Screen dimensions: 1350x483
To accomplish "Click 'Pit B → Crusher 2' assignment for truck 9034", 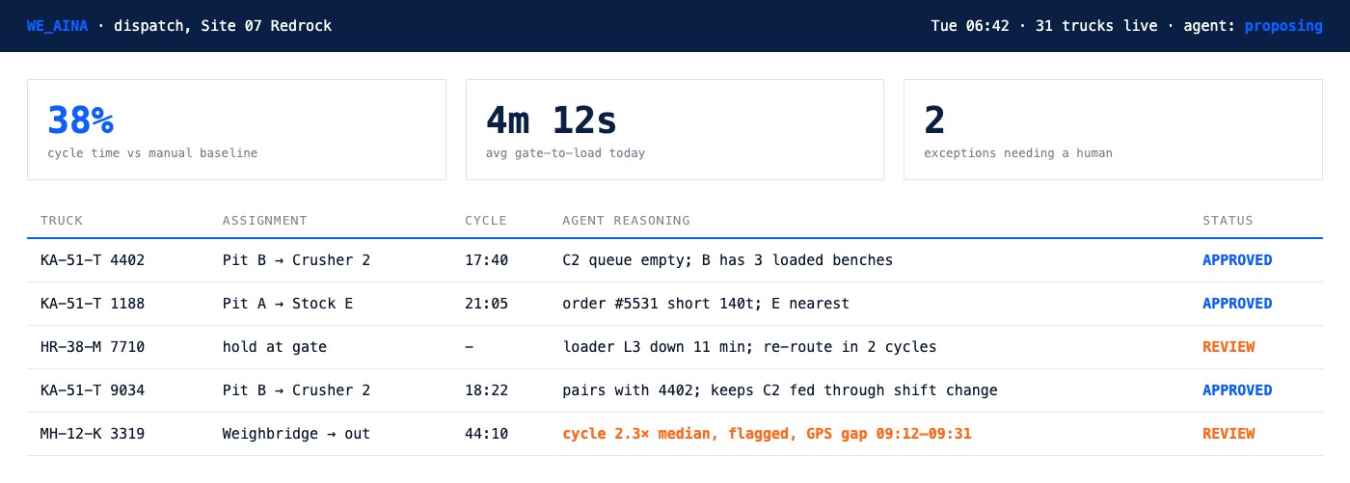I will point(296,390).
